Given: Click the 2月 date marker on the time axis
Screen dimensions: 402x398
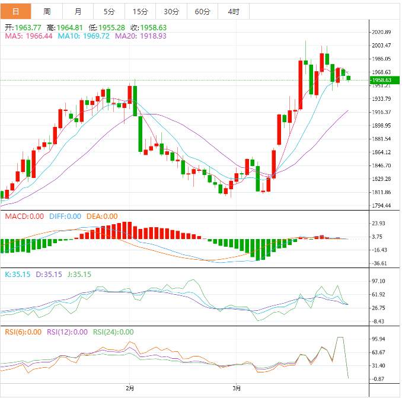Looking at the screenshot, I should click(130, 389).
